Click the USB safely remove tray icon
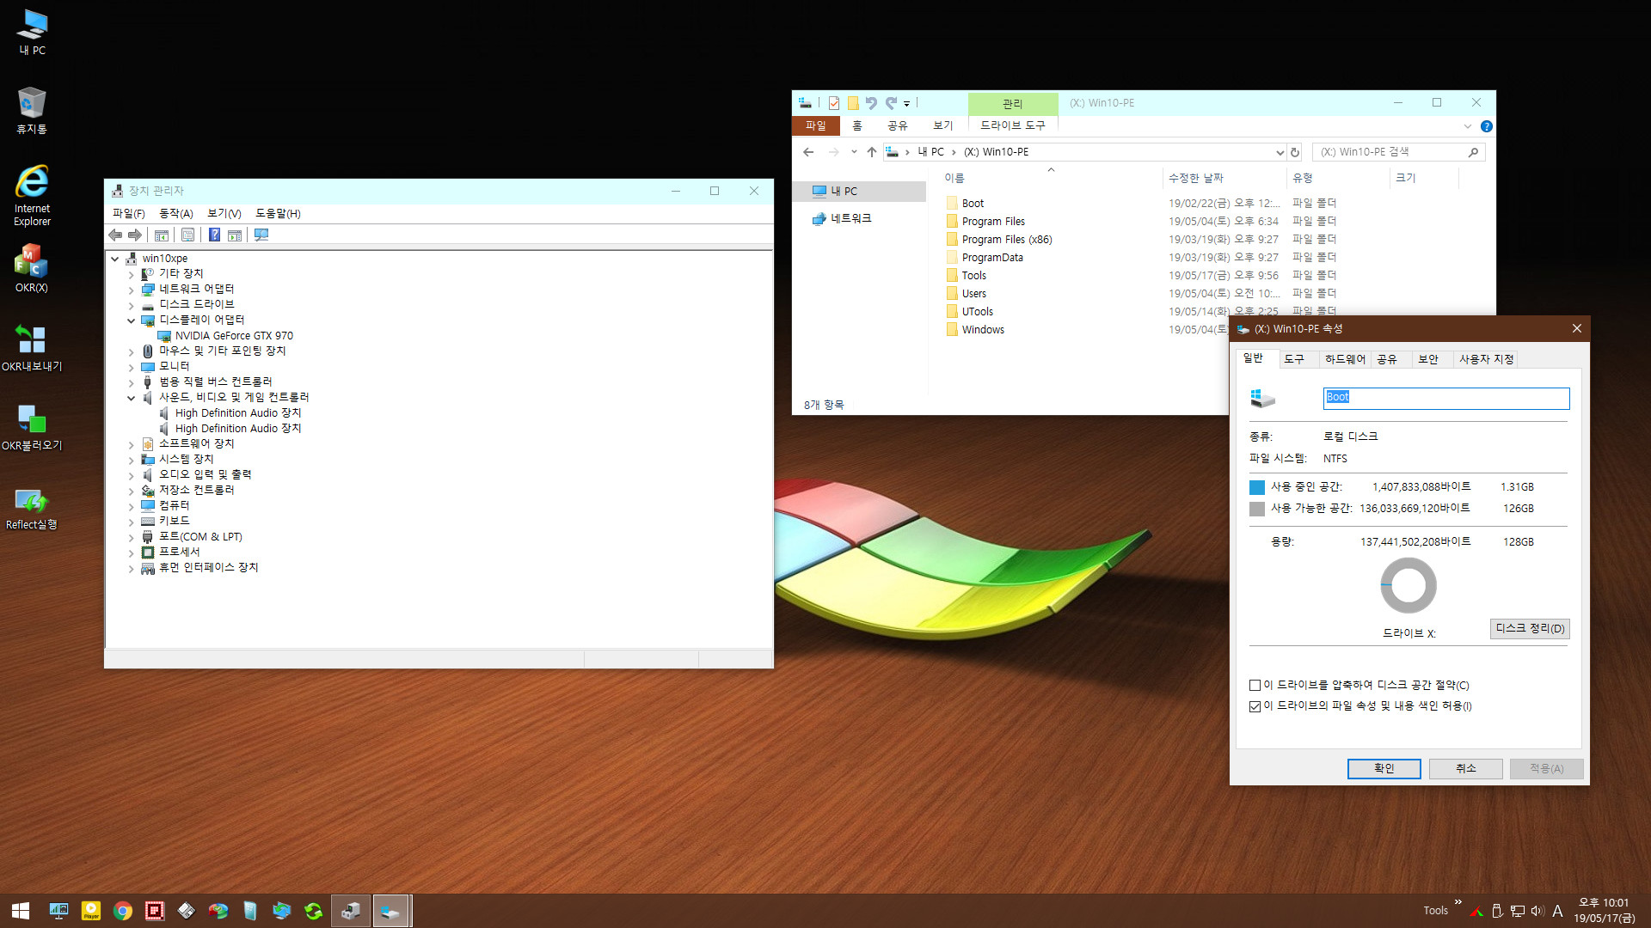Screen dimensions: 1651x928 coord(1496,911)
